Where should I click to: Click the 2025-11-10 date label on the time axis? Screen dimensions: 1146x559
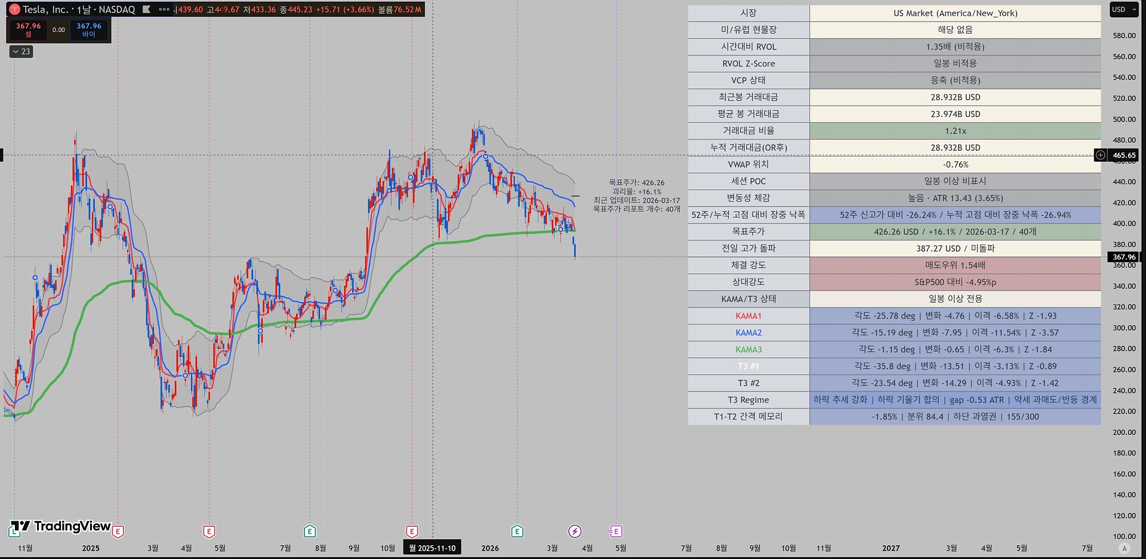(432, 548)
